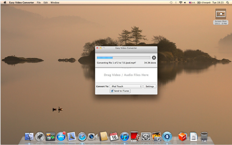Open Spotlight search magnifier icon

pyautogui.click(x=227, y=3)
